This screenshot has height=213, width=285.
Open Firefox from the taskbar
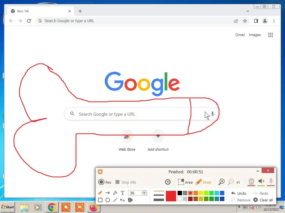tap(94, 207)
